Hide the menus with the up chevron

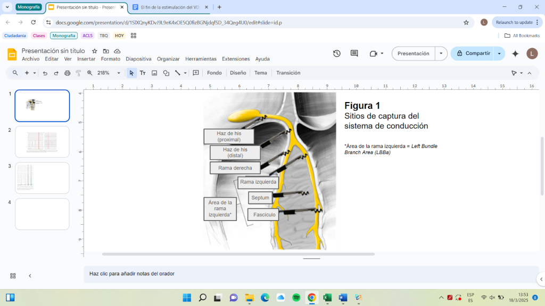coord(530,73)
